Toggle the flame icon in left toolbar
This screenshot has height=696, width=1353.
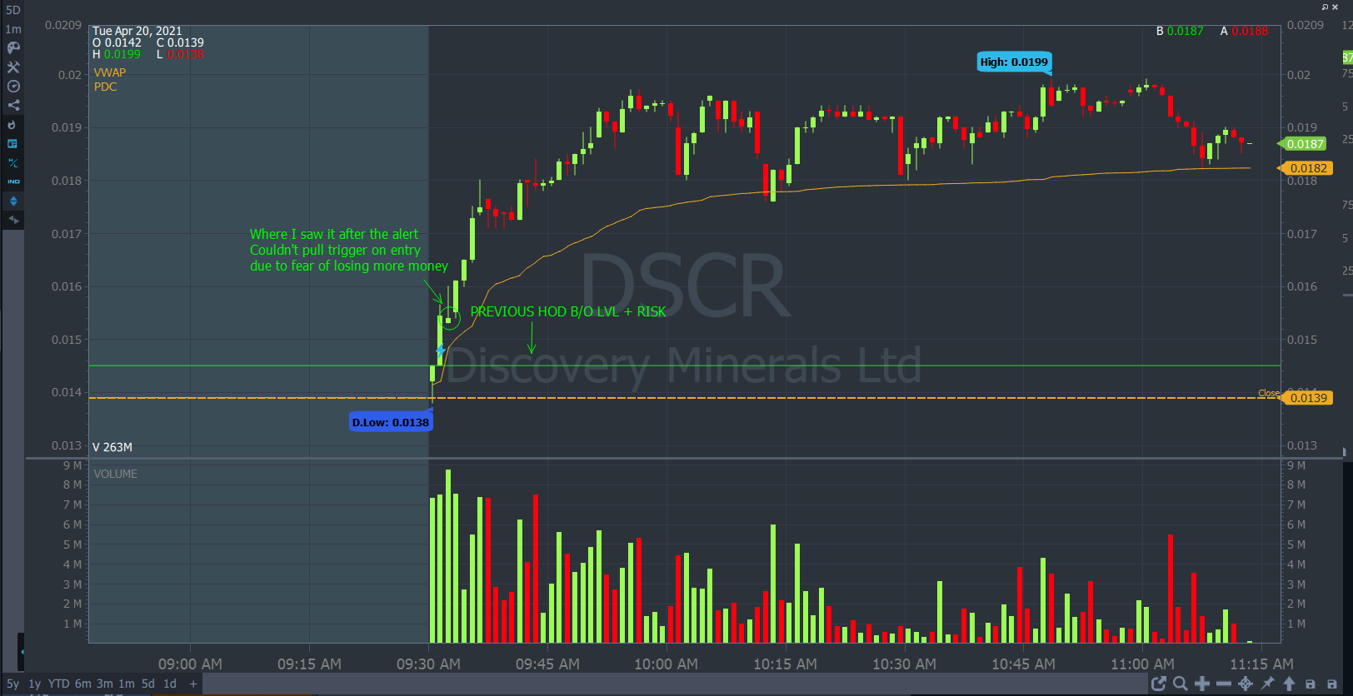(12, 125)
